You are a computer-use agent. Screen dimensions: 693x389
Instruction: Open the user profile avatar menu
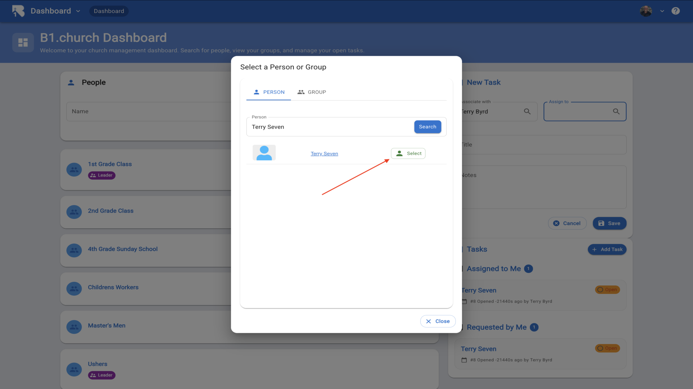click(646, 11)
